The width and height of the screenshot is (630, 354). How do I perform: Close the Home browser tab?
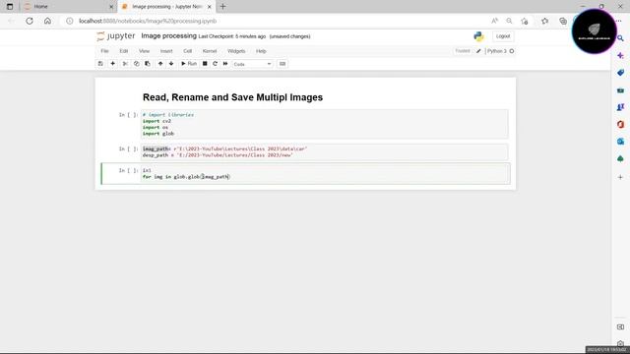[111, 7]
